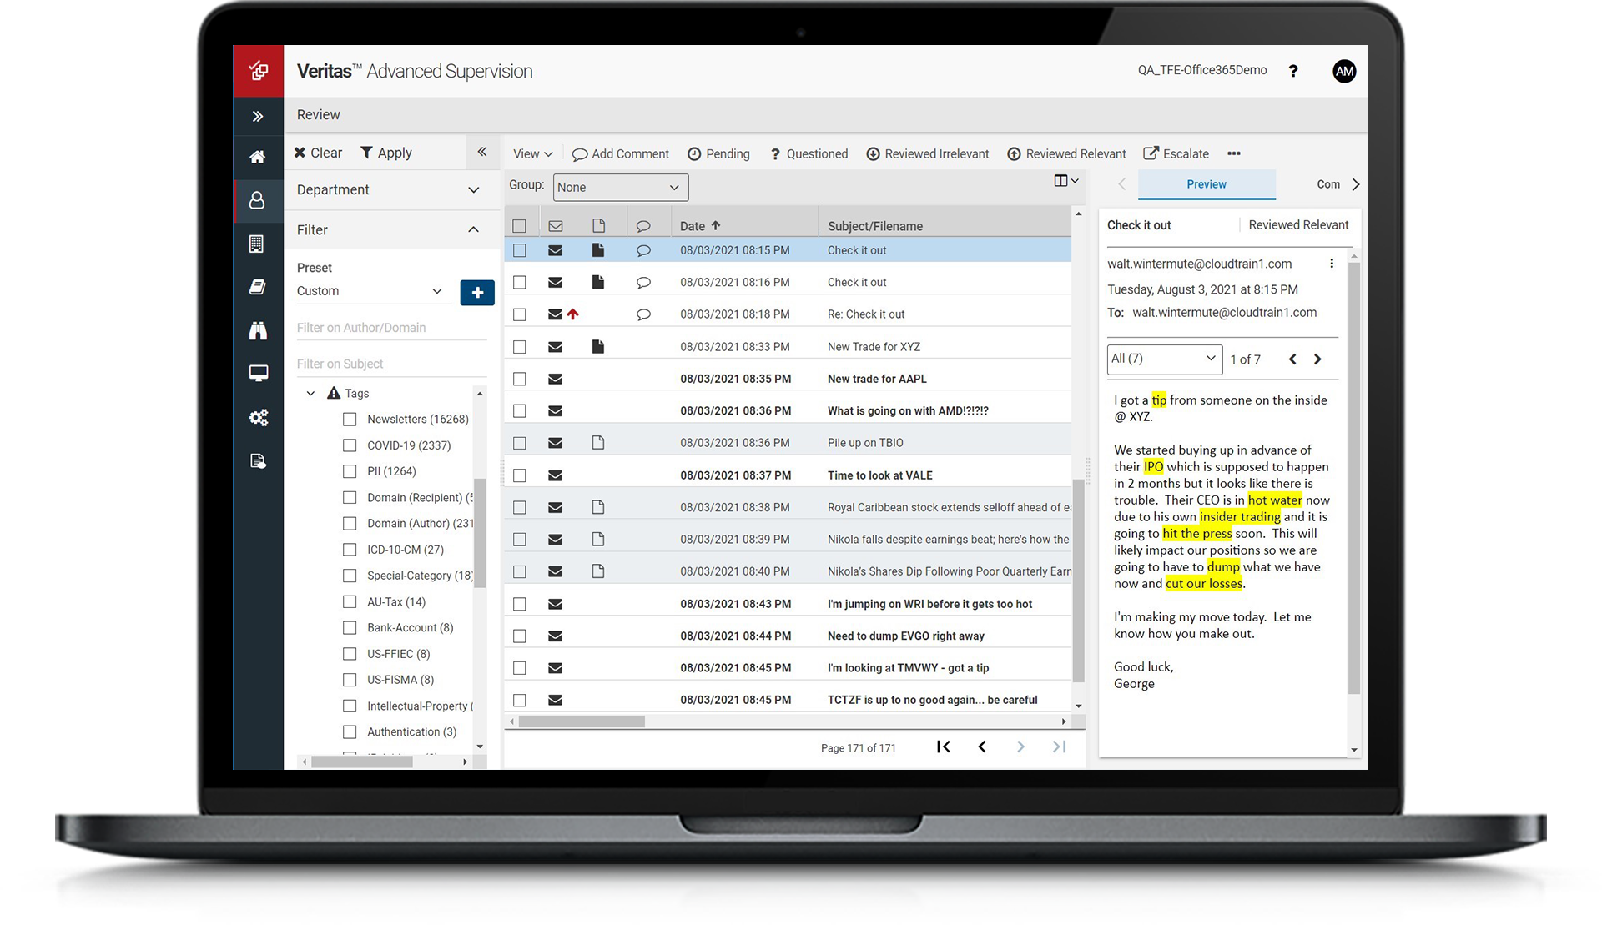
Task: Sort by the envelope column header
Action: [556, 226]
